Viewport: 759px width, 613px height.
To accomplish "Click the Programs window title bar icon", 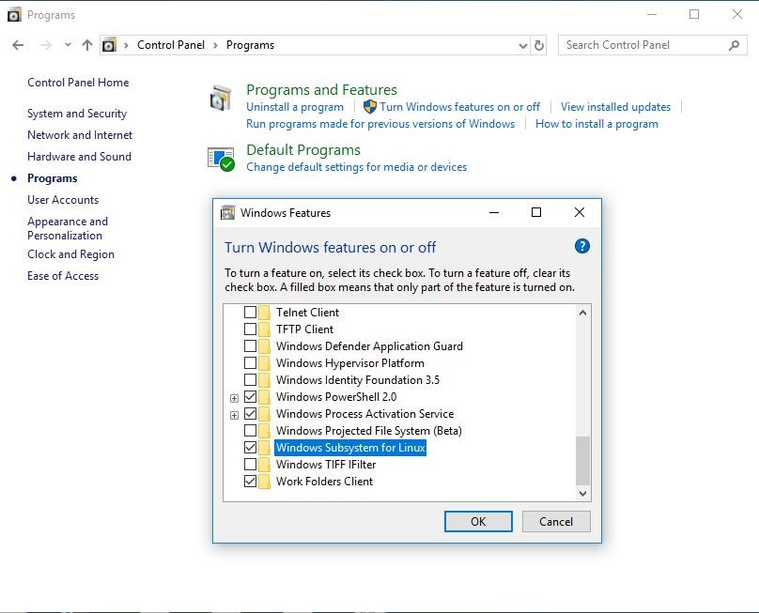I will pyautogui.click(x=14, y=14).
